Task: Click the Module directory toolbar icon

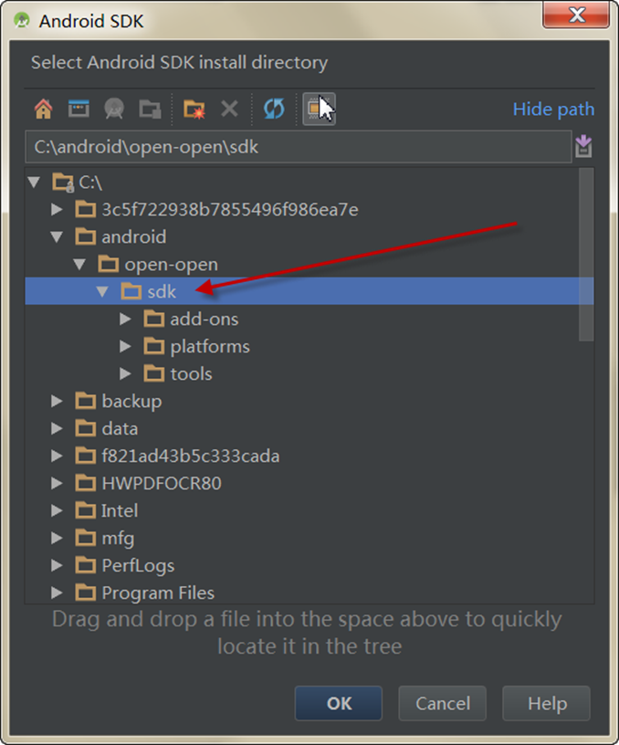Action: coord(150,110)
